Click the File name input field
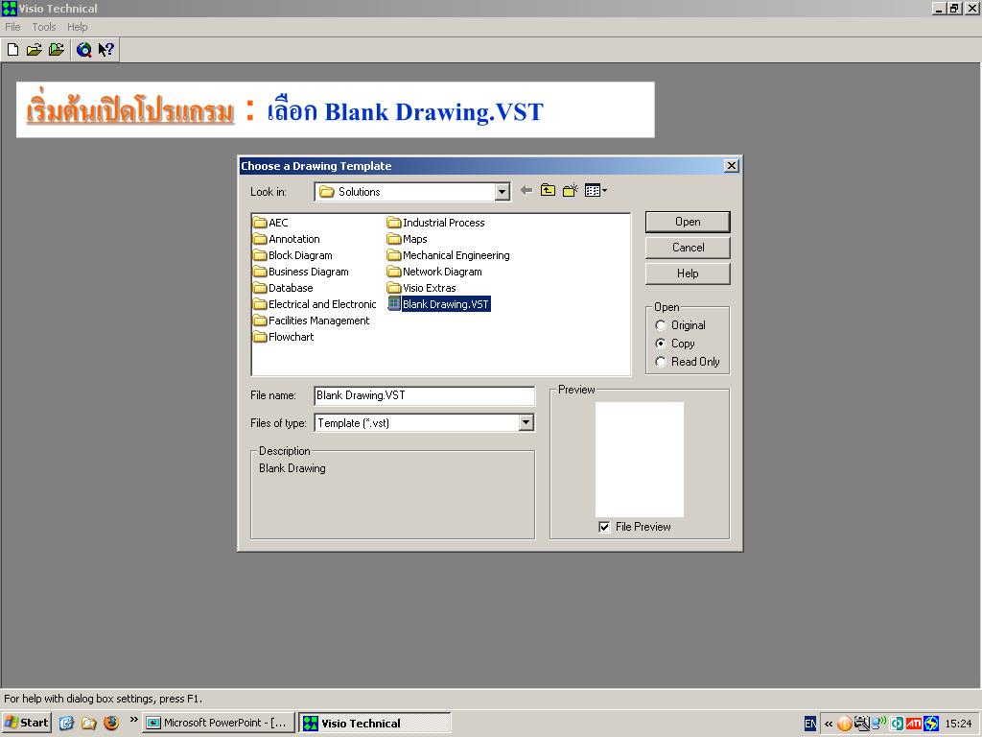Screen dimensions: 982x737 coord(424,395)
